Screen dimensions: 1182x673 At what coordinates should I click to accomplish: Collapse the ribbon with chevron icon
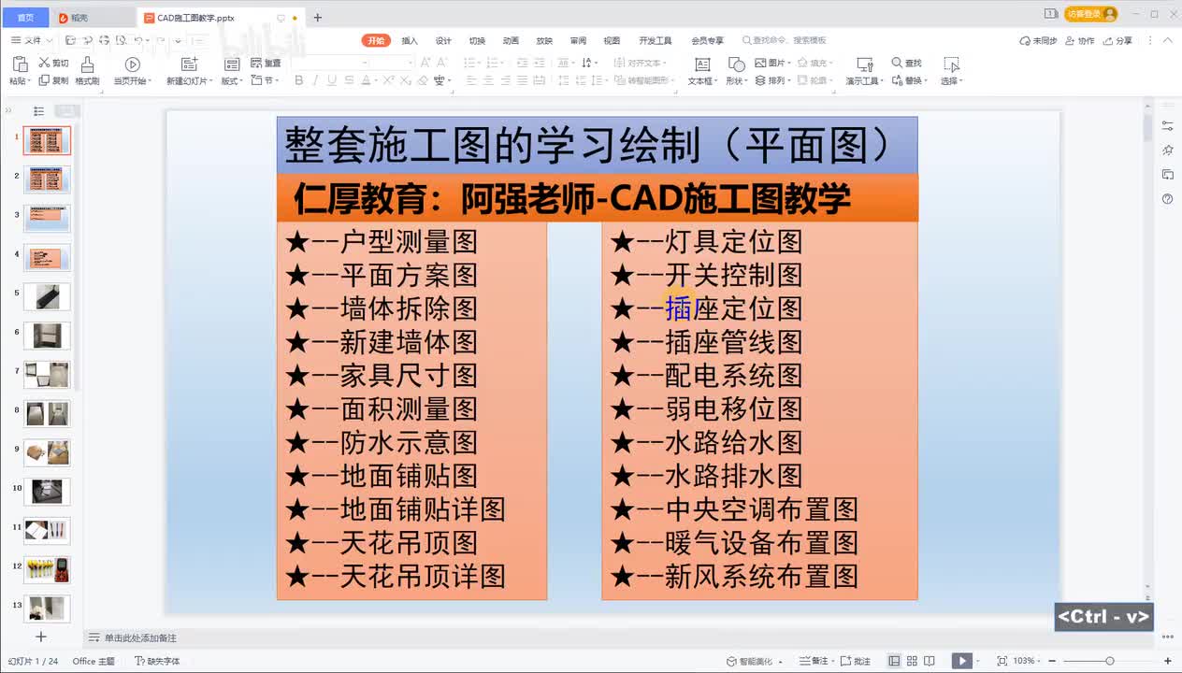click(x=1167, y=40)
